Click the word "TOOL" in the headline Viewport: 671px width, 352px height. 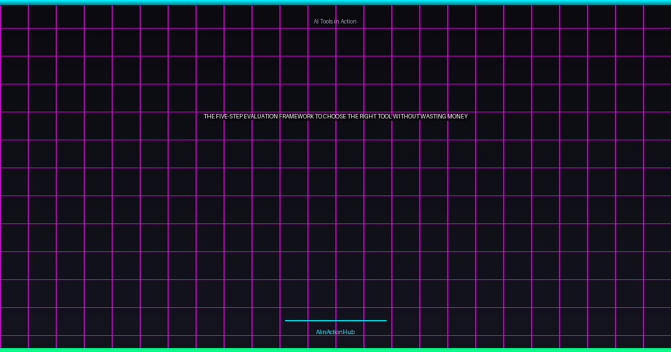point(385,116)
